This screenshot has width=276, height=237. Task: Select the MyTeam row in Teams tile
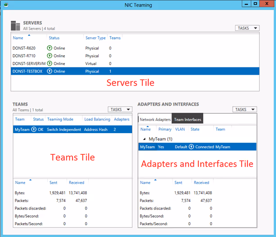72,130
